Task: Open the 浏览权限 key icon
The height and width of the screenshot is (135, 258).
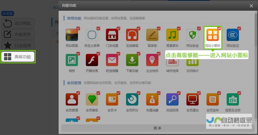Action: pos(172,99)
